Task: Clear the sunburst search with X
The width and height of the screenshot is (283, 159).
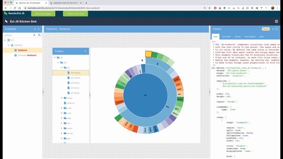Action: (x=34, y=35)
